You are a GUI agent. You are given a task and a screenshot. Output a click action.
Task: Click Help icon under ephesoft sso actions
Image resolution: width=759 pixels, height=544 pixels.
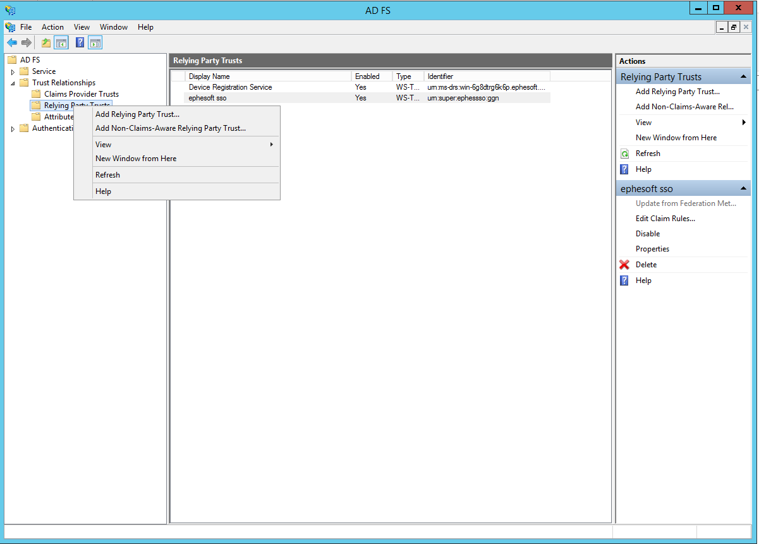point(624,281)
